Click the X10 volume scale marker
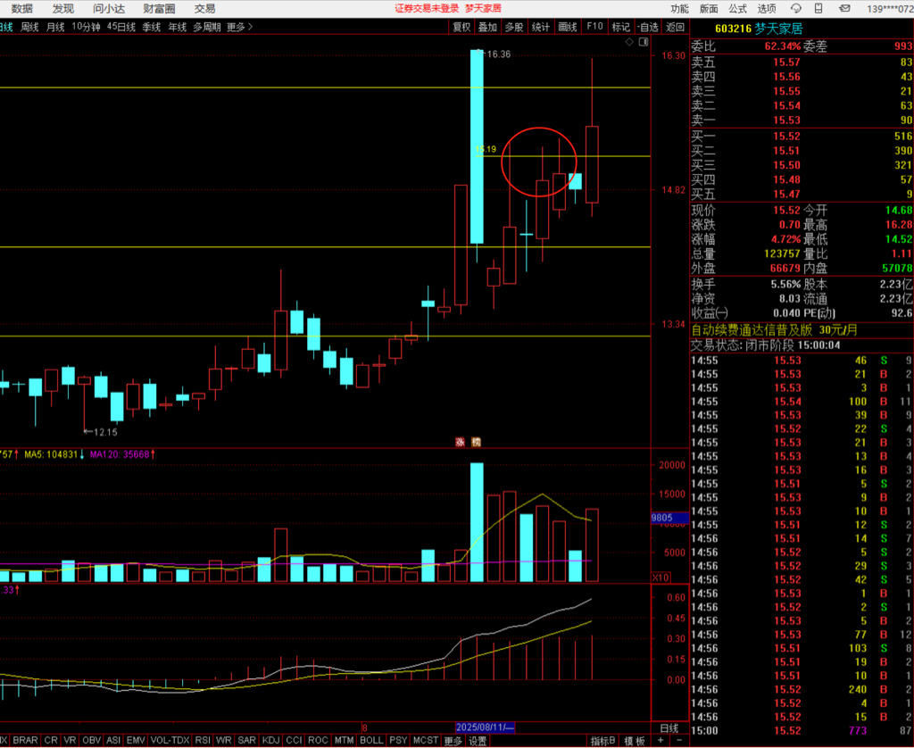 pos(661,578)
